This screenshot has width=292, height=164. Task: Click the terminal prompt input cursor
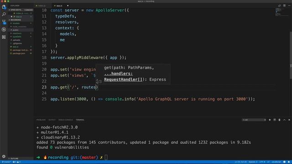(106, 157)
